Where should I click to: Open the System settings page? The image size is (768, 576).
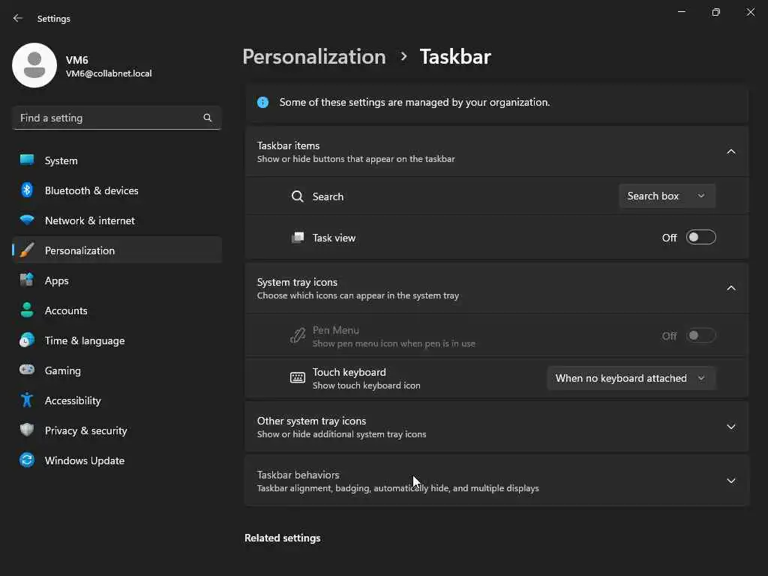pos(61,160)
